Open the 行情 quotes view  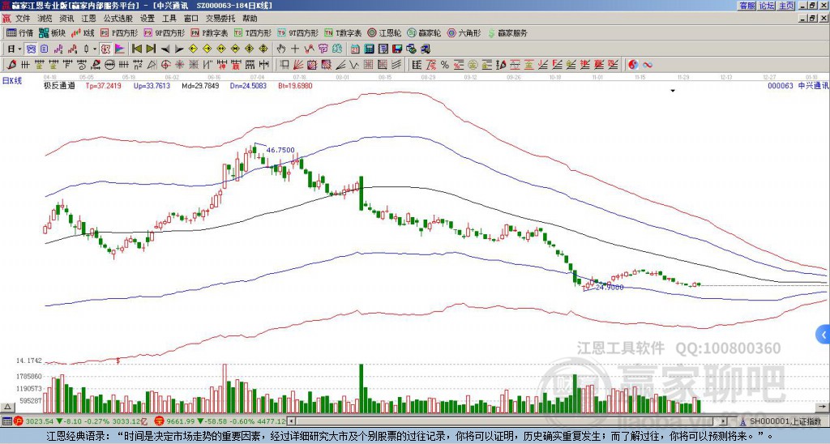19,32
